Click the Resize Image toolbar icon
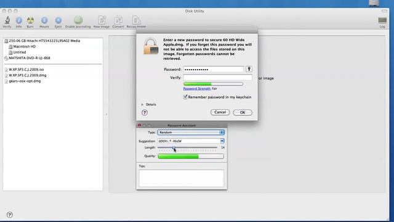 tap(136, 22)
